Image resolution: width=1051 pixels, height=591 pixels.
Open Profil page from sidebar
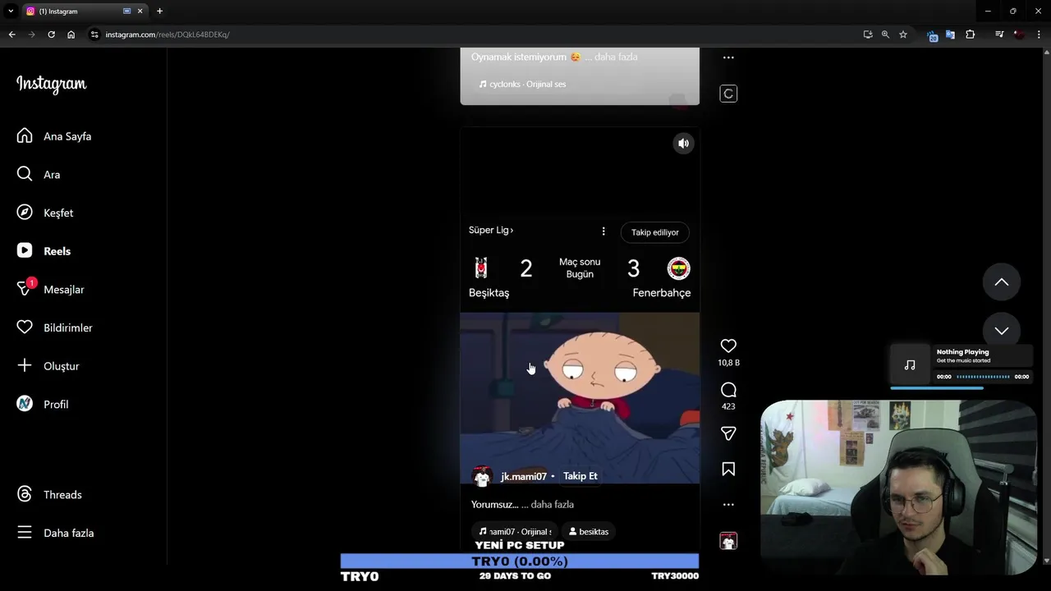pyautogui.click(x=44, y=404)
